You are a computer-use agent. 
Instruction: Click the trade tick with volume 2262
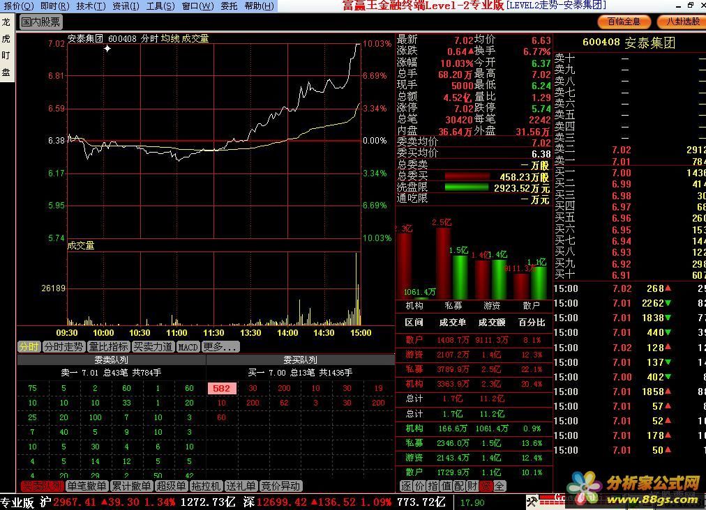[629, 303]
